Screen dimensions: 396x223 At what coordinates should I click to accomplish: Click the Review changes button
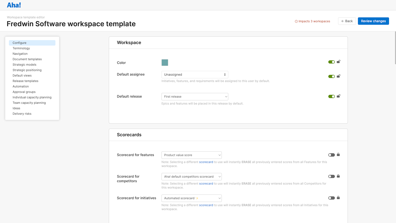coord(373,21)
